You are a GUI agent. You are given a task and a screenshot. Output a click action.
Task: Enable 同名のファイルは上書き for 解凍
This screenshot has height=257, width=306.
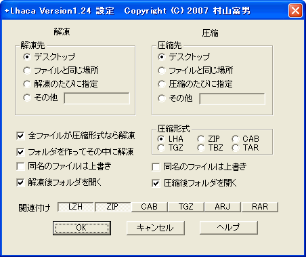pyautogui.click(x=20, y=166)
